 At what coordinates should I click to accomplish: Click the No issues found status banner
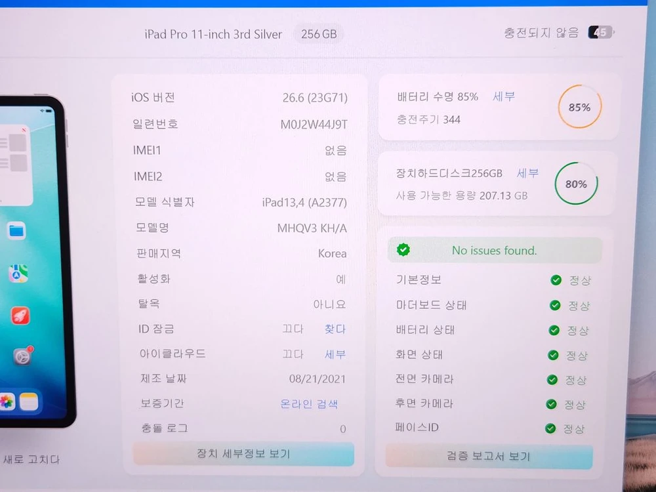495,250
